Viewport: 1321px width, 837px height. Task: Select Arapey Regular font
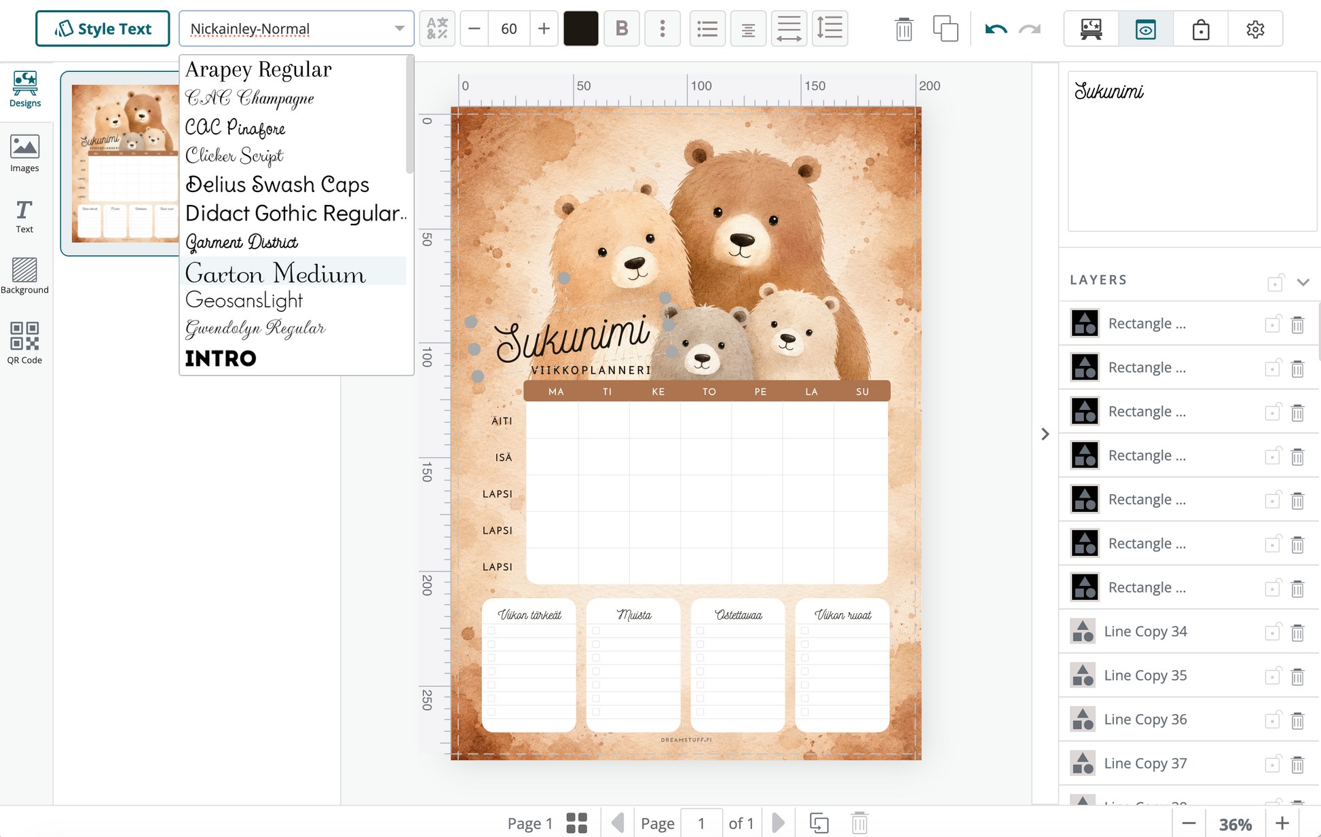(x=259, y=69)
